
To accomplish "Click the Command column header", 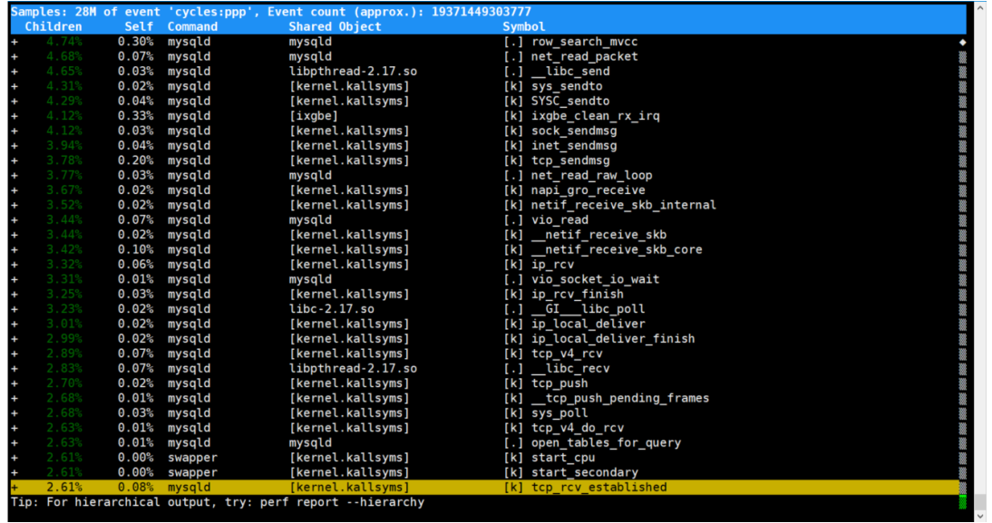I will tap(192, 26).
